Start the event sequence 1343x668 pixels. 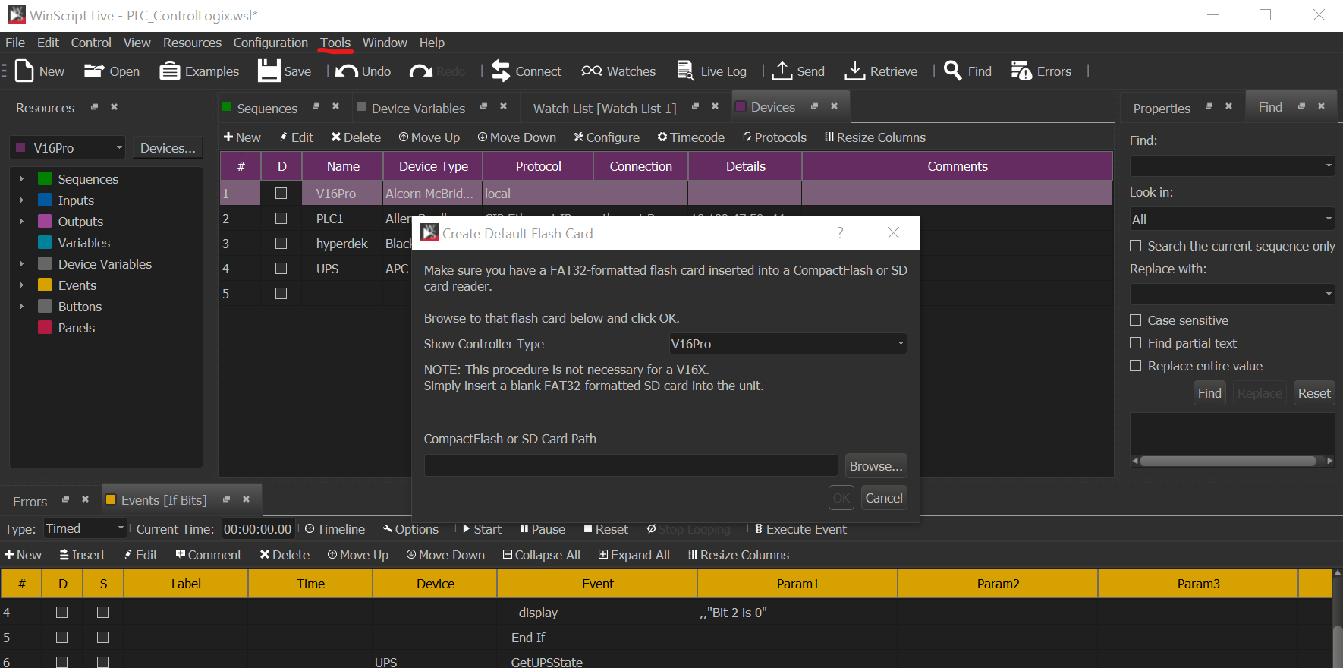(x=482, y=529)
